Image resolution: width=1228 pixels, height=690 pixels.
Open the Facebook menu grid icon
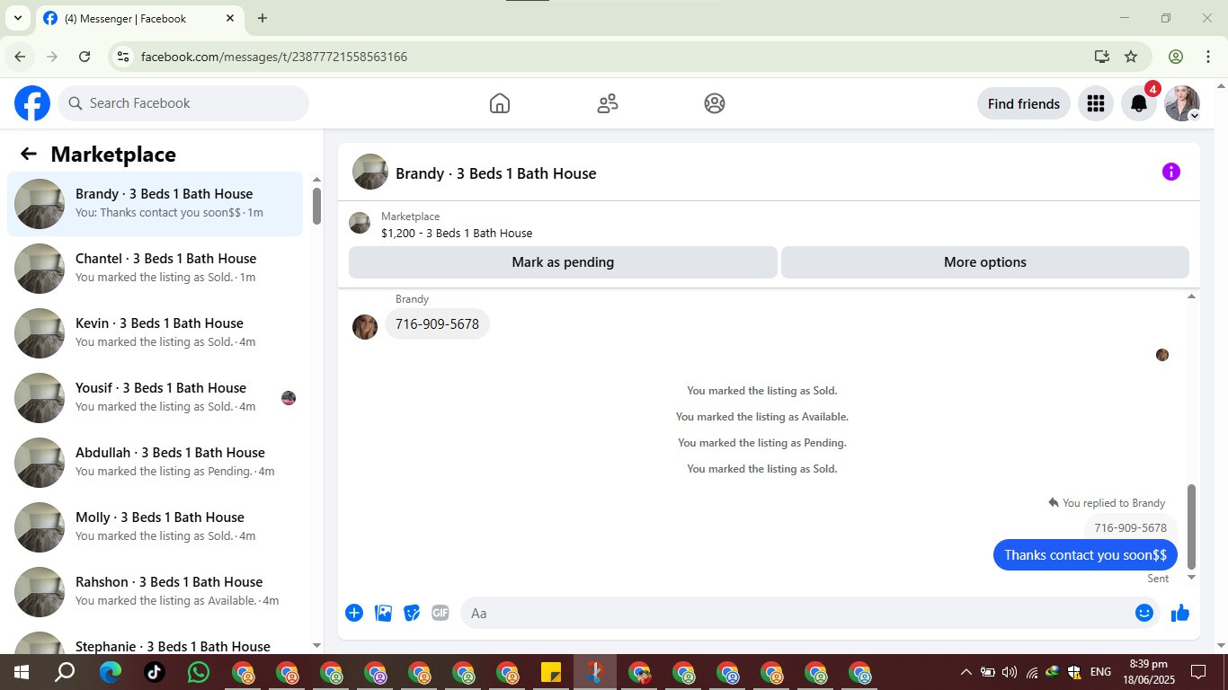[x=1095, y=103]
